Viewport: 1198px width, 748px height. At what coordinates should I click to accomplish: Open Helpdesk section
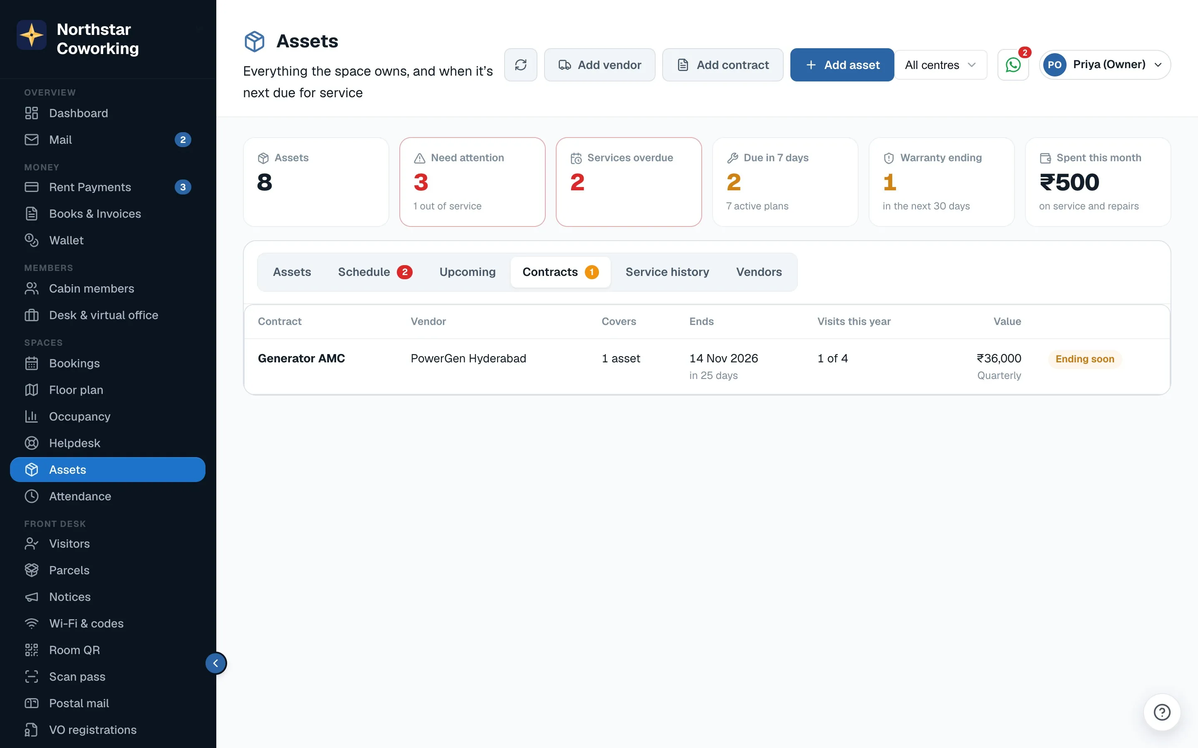108,443
